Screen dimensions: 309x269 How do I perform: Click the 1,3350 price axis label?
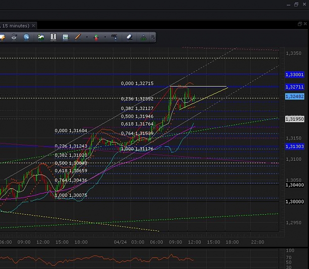click(294, 53)
